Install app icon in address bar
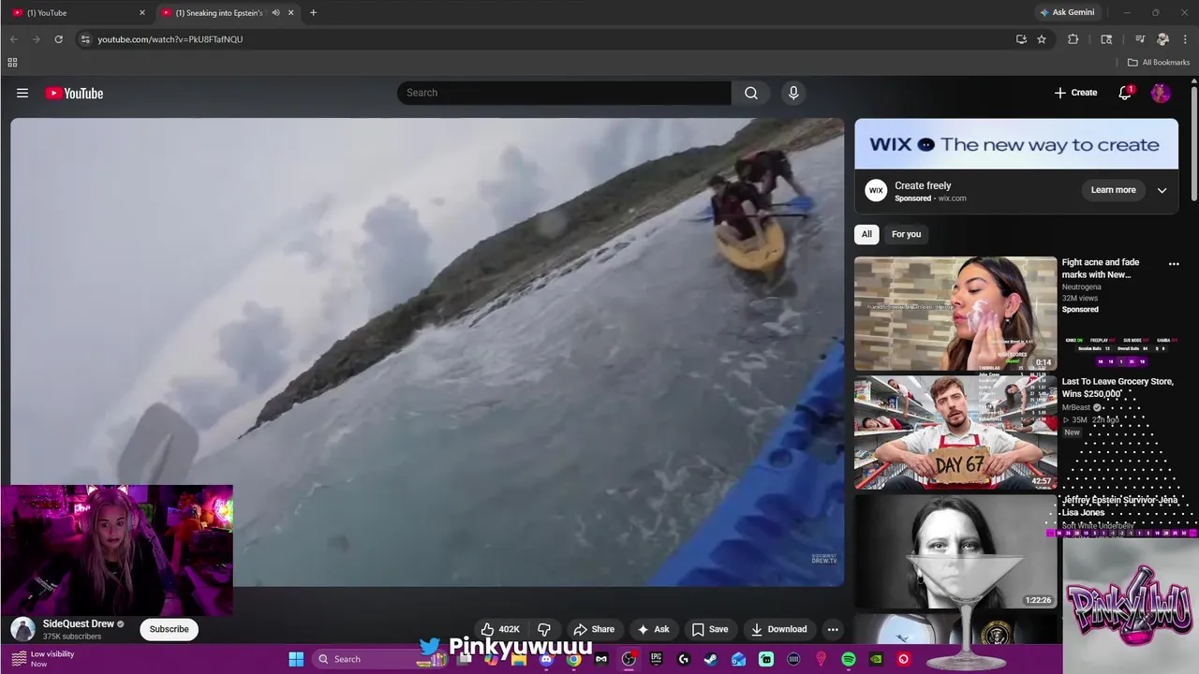Image resolution: width=1199 pixels, height=674 pixels. click(1021, 39)
